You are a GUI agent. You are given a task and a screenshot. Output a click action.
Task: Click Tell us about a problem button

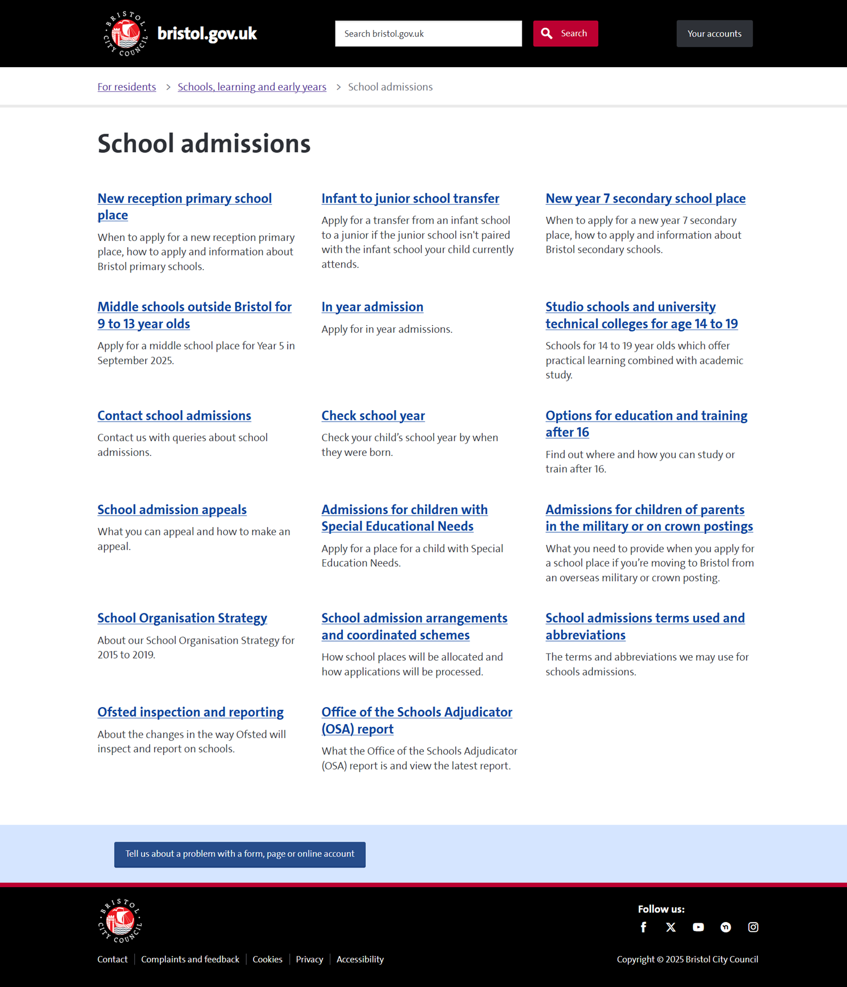[x=239, y=854]
